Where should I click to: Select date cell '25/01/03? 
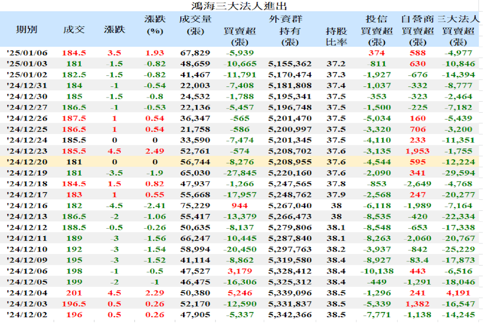[x=27, y=64]
